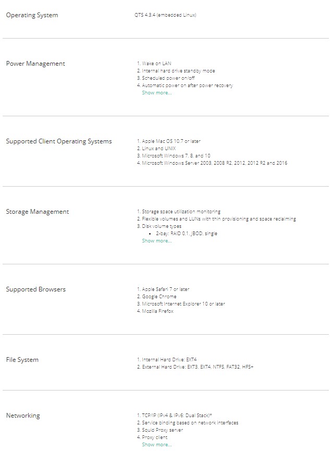Click the Microsoft Windows Server 2003 line
This screenshot has width=330, height=463.
coord(214,163)
